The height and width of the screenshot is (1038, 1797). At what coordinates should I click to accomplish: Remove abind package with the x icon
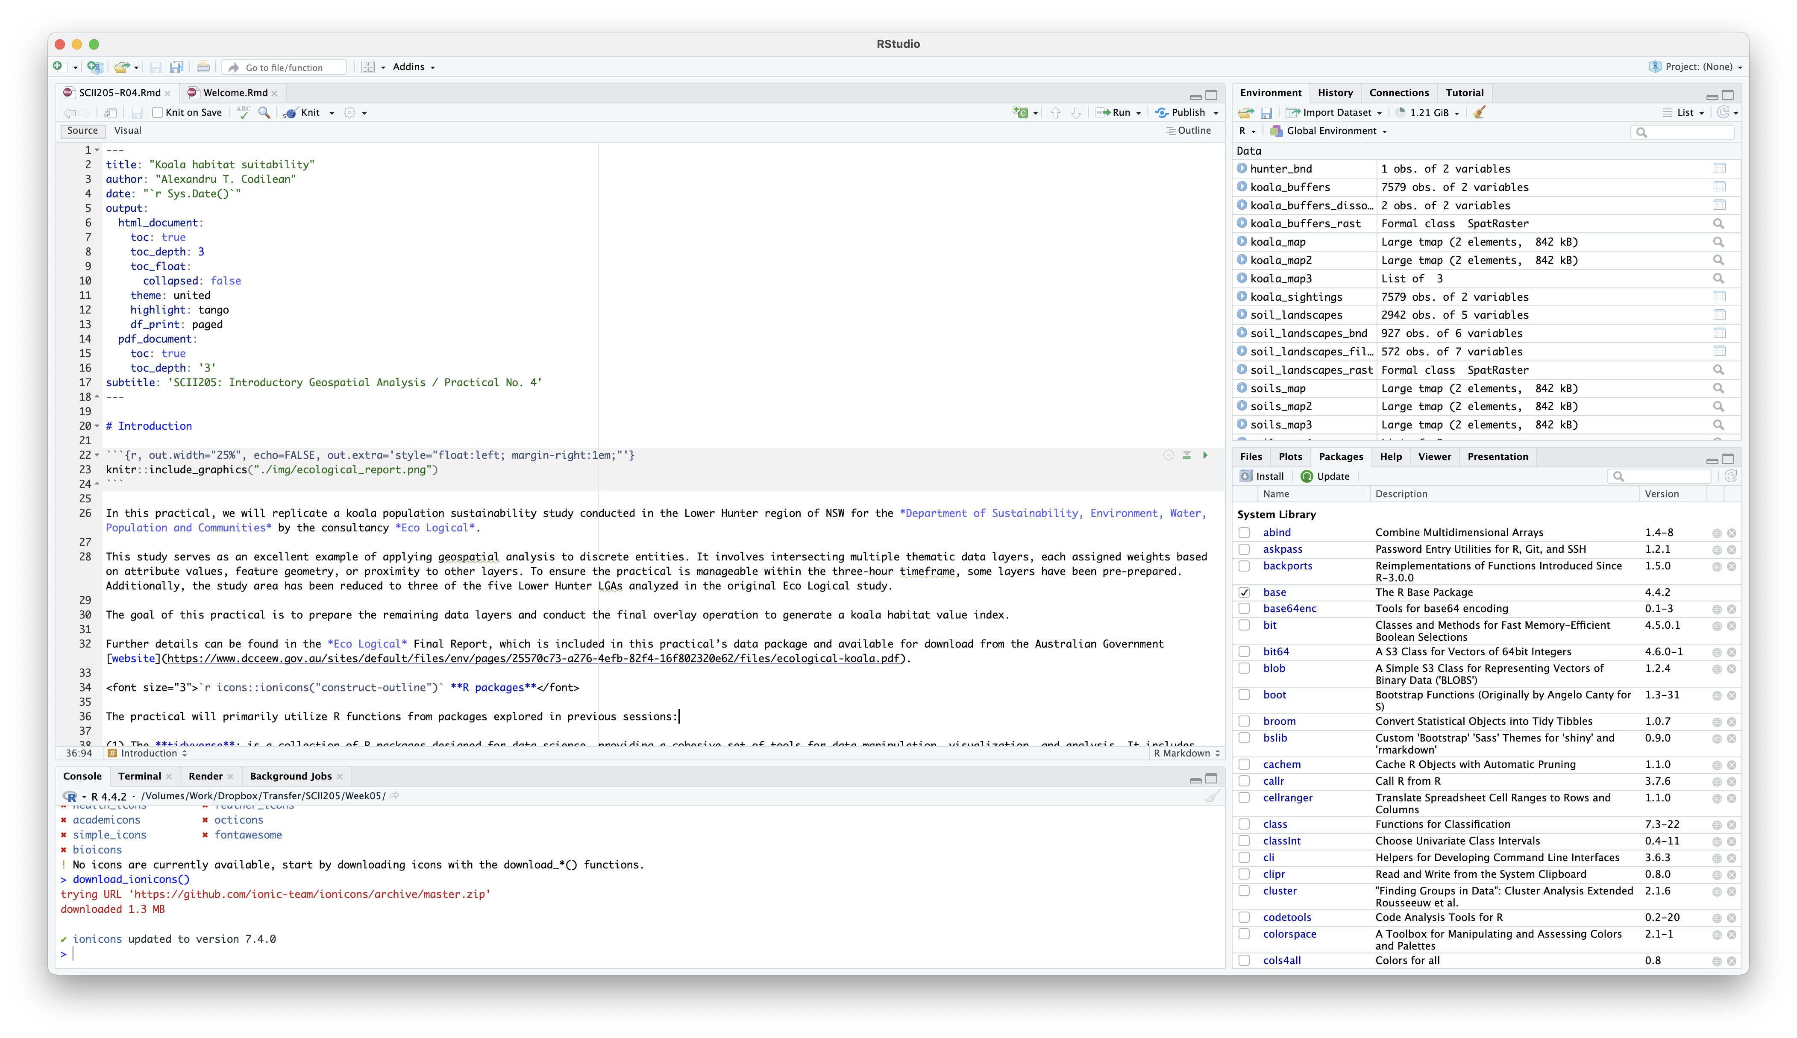click(1732, 533)
